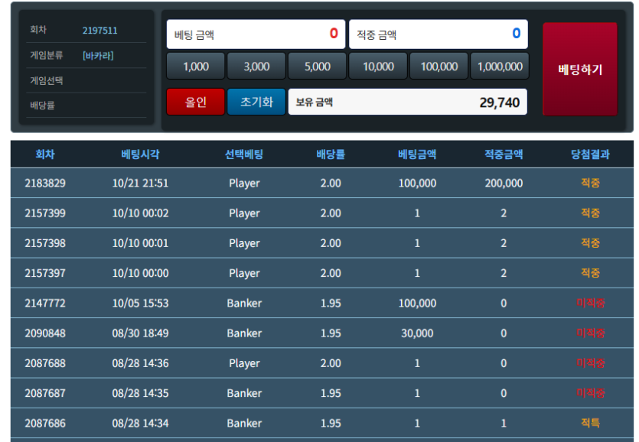Click the 선택베팅 column header
The width and height of the screenshot is (639, 442).
pos(244,154)
